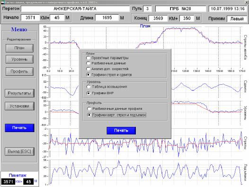Click the Конец meter field 350
249x187 pixels.
[x=187, y=18]
